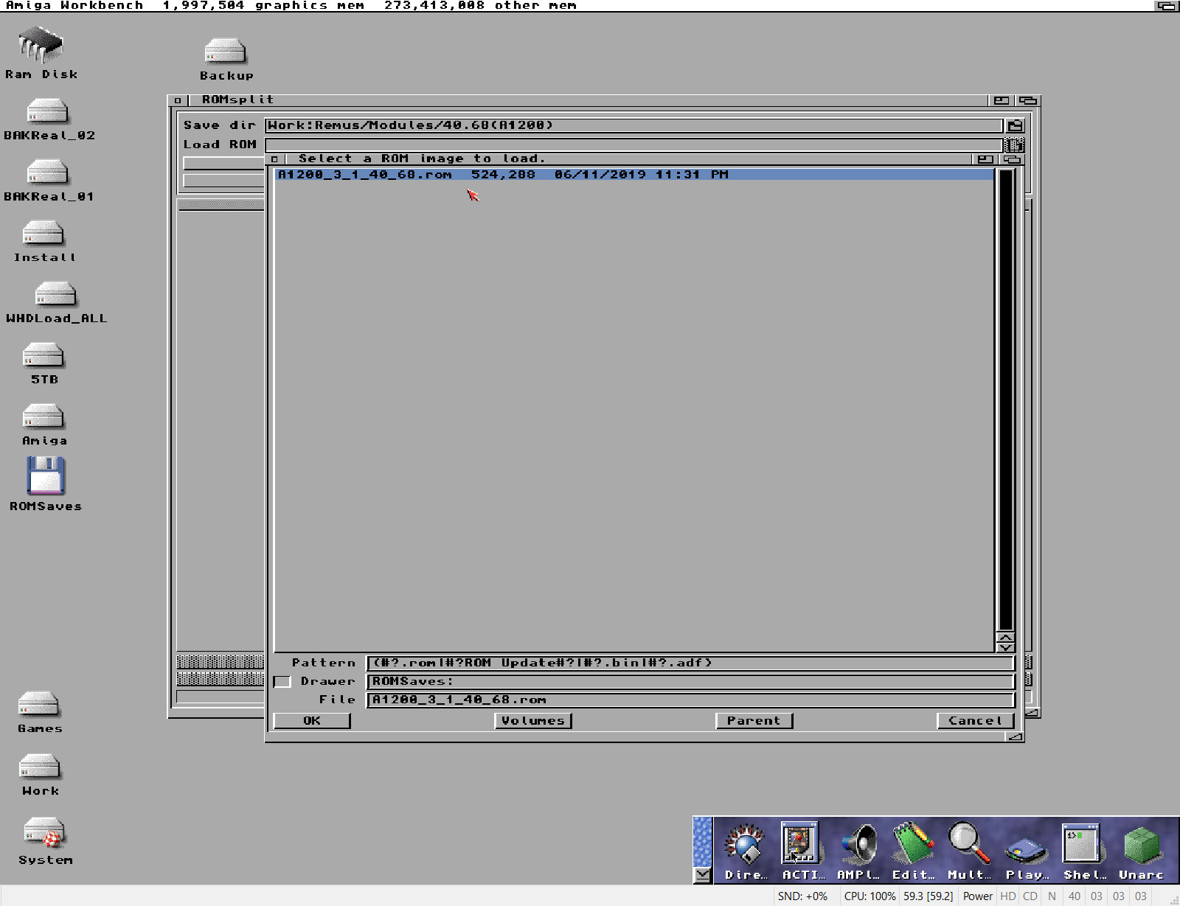Click the Parent button

click(x=754, y=721)
